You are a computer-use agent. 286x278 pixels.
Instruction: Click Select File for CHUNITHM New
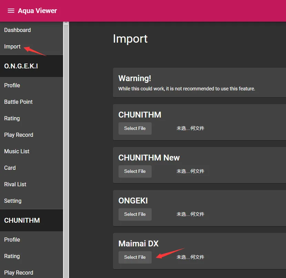pos(135,171)
